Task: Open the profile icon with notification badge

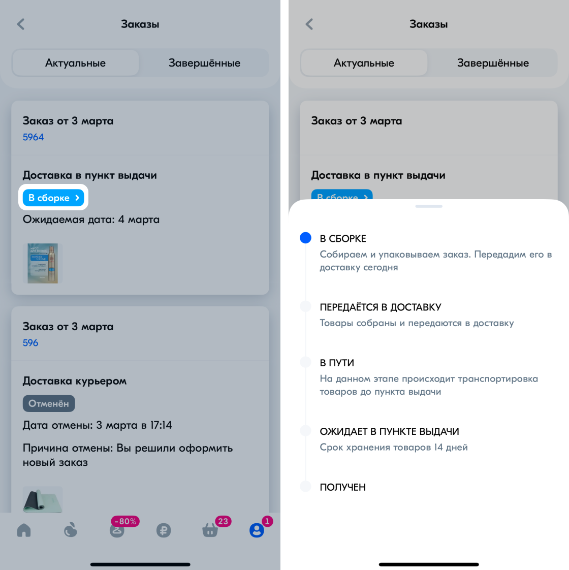Action: pos(257,530)
